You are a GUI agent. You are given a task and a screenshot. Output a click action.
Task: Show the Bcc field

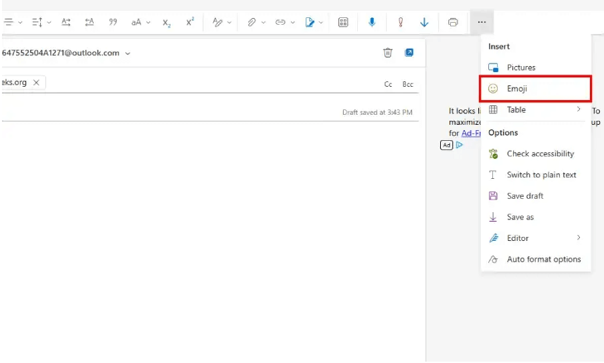(x=407, y=84)
